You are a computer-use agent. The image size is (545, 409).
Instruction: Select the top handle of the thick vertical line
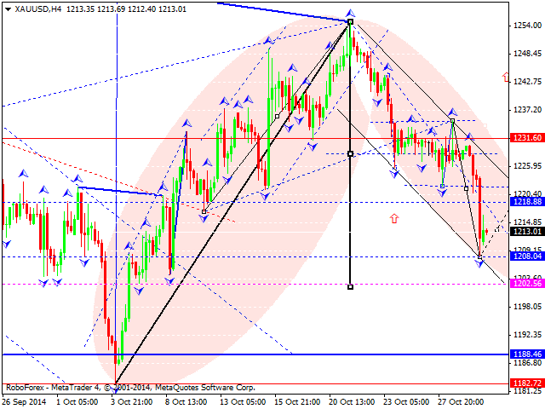click(x=350, y=22)
